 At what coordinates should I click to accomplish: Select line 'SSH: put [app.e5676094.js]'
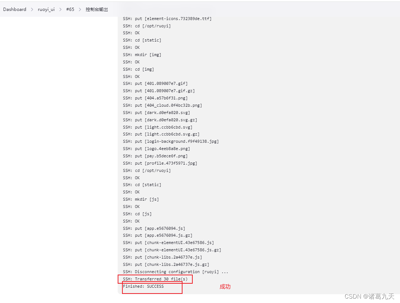154,228
